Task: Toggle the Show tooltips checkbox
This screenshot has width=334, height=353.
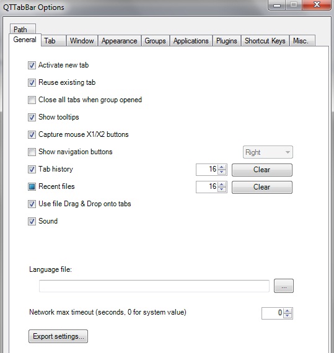Action: (x=32, y=117)
